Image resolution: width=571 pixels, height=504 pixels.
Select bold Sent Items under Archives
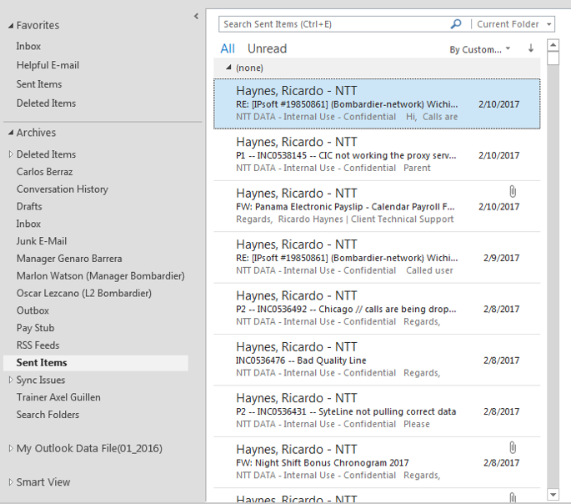(x=96, y=363)
